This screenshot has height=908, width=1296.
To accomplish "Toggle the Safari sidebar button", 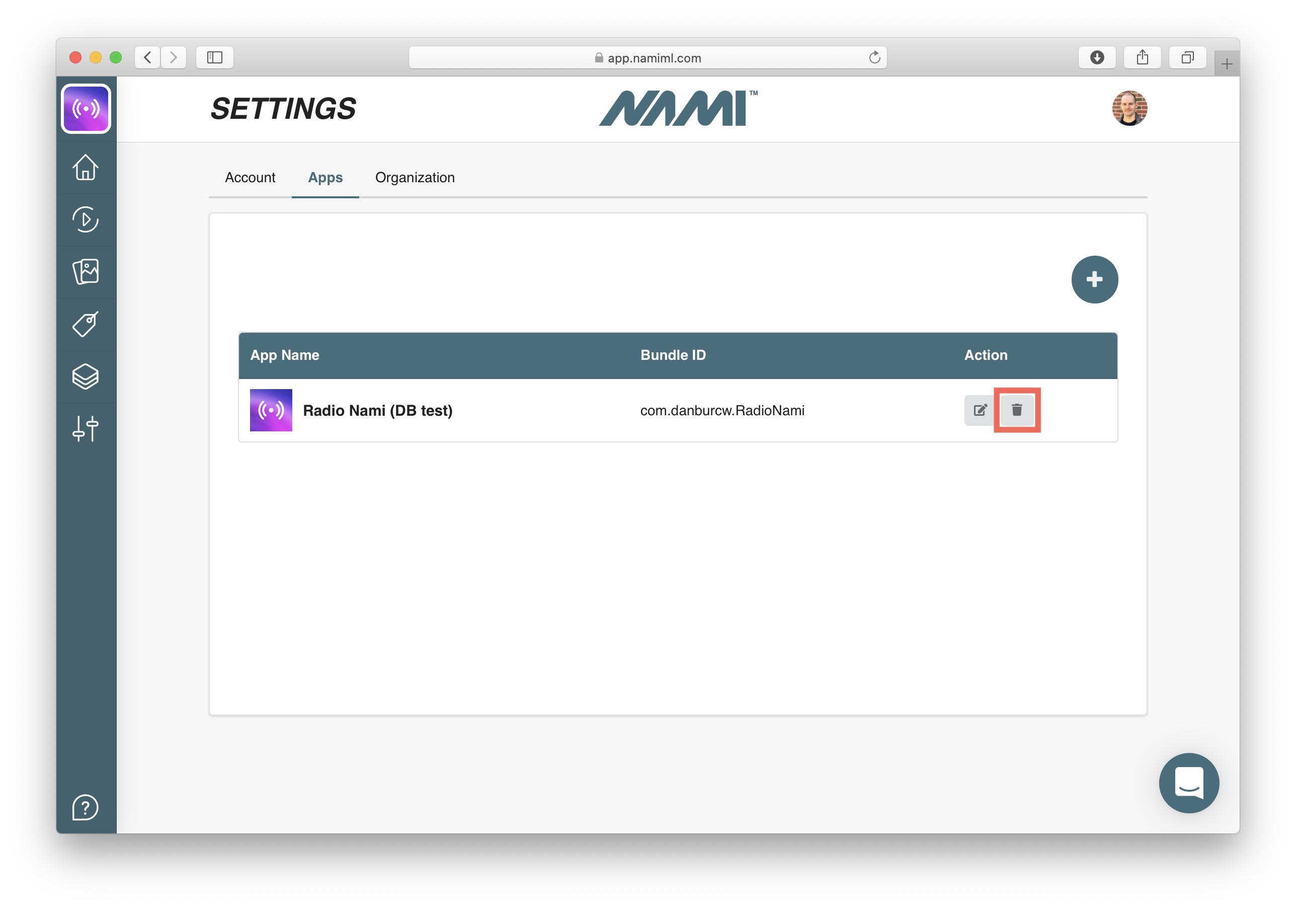I will click(214, 57).
